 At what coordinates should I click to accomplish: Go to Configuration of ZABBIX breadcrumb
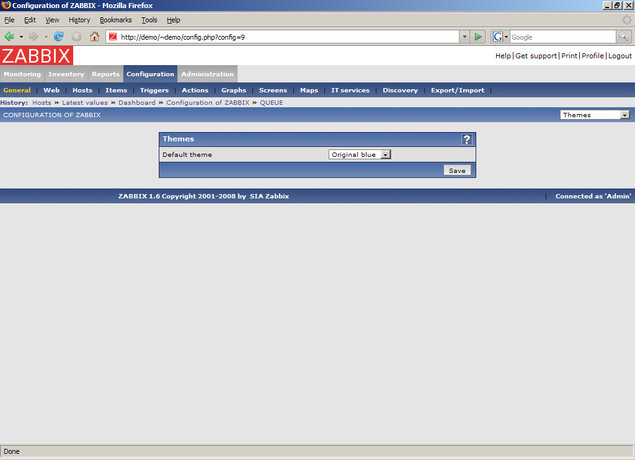coord(208,103)
